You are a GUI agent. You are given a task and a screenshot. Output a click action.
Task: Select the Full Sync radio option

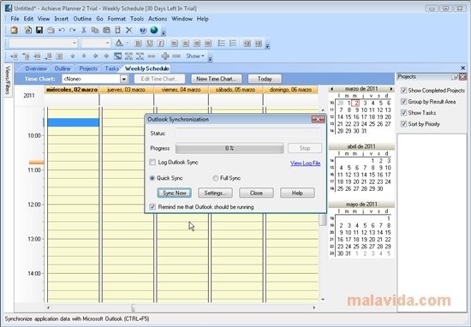(x=215, y=178)
